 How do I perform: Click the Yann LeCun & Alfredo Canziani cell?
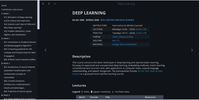coord(129,26)
